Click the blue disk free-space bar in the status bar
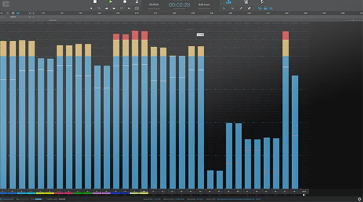 [x=39, y=199]
